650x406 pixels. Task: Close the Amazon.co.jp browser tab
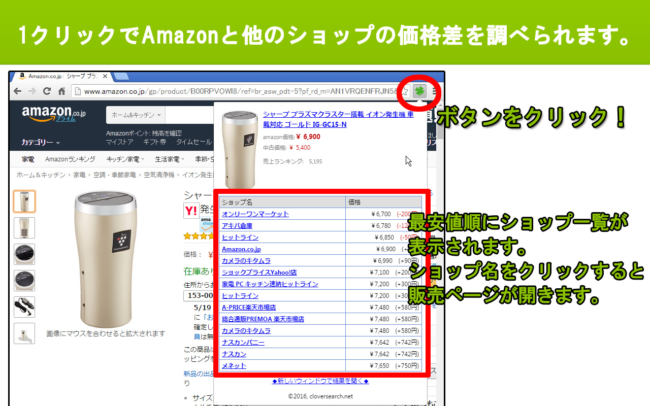[105, 76]
